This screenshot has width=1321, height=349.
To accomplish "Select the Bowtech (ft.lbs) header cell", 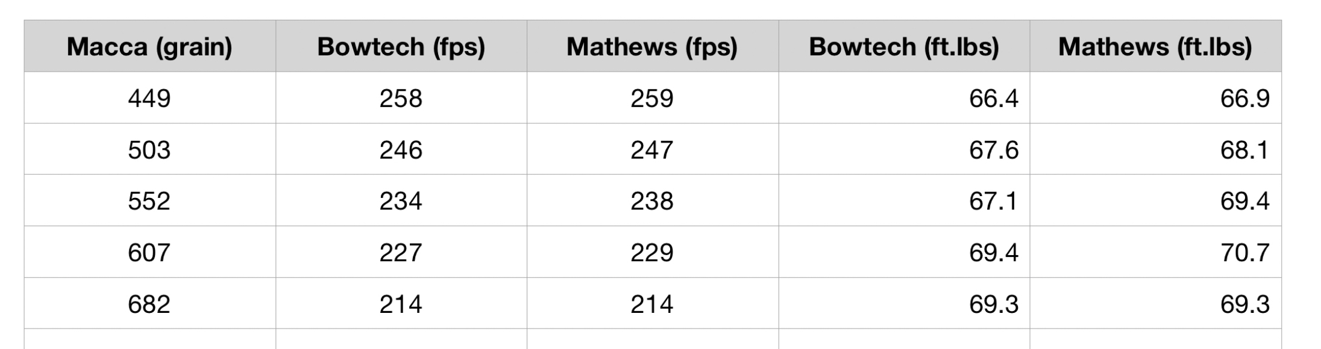I will [904, 46].
